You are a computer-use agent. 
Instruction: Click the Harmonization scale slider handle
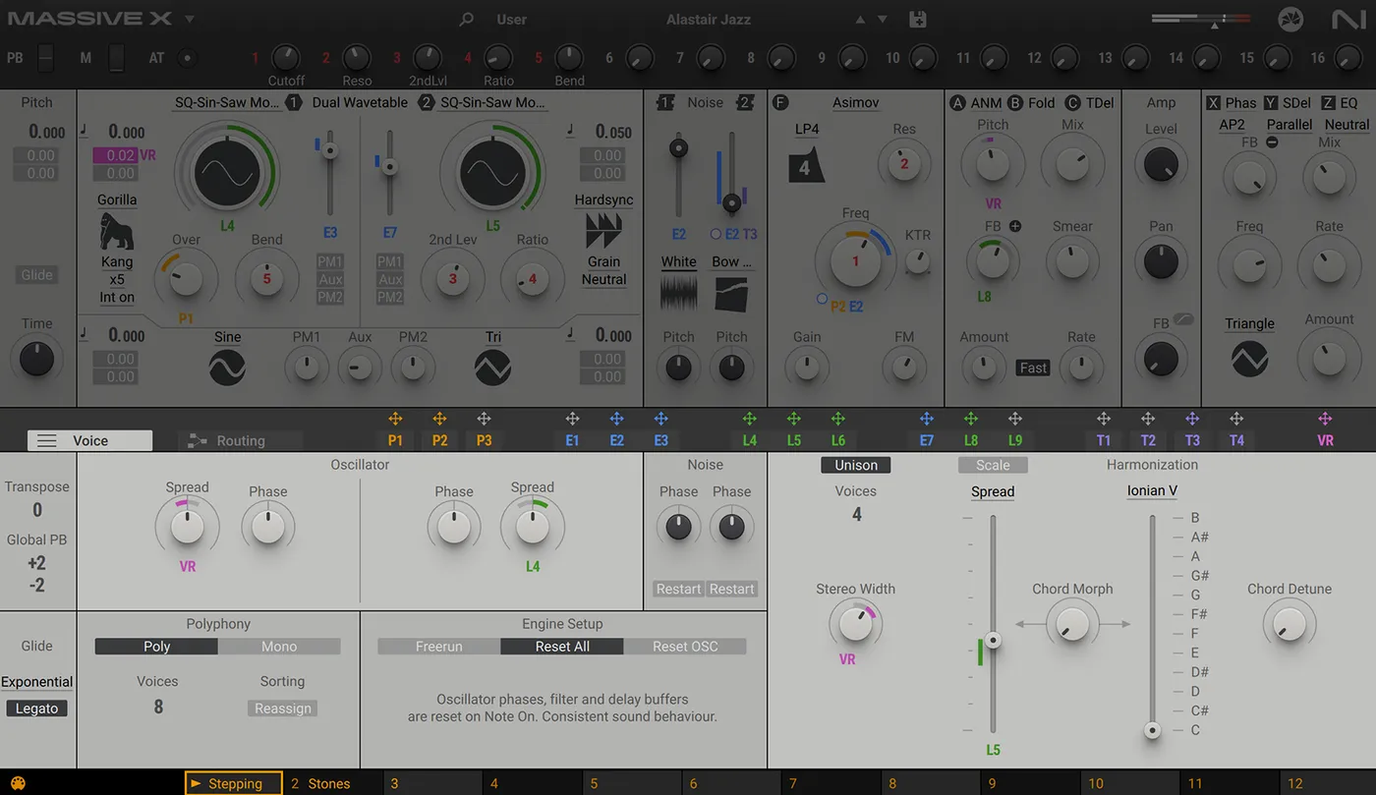point(1152,730)
